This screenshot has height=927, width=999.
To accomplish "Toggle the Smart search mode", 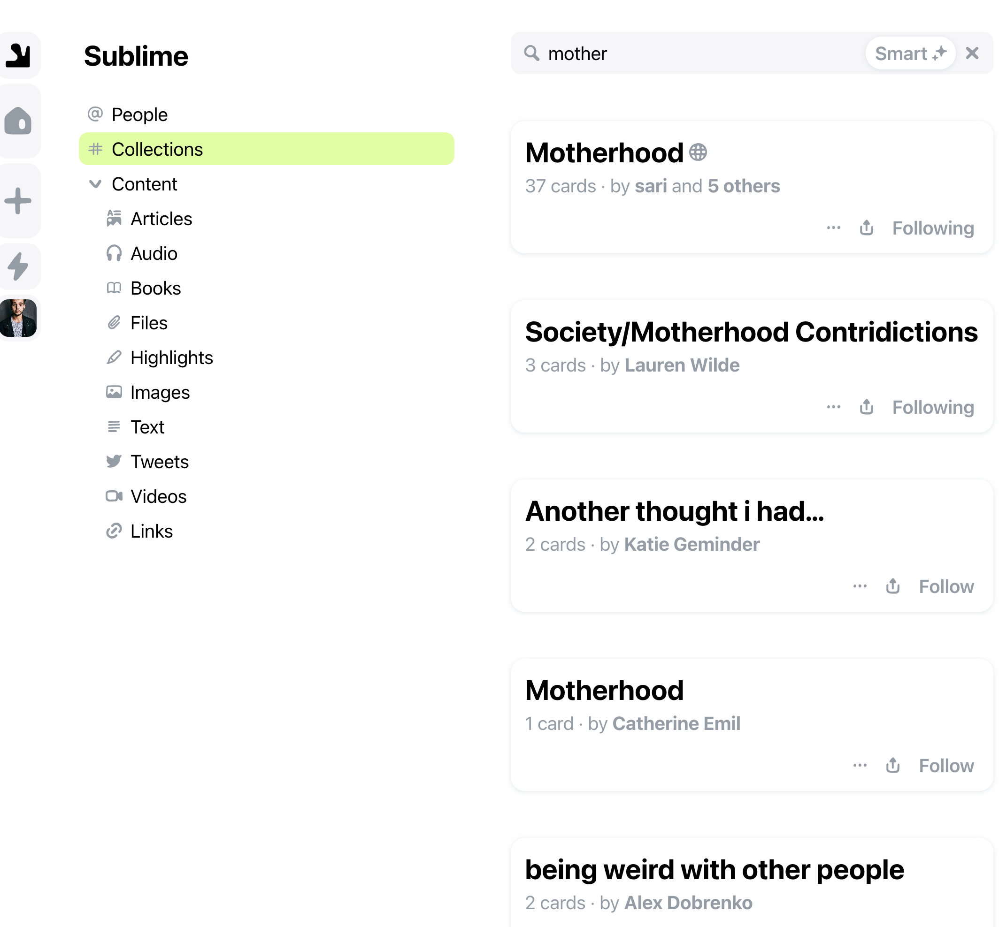I will 910,53.
